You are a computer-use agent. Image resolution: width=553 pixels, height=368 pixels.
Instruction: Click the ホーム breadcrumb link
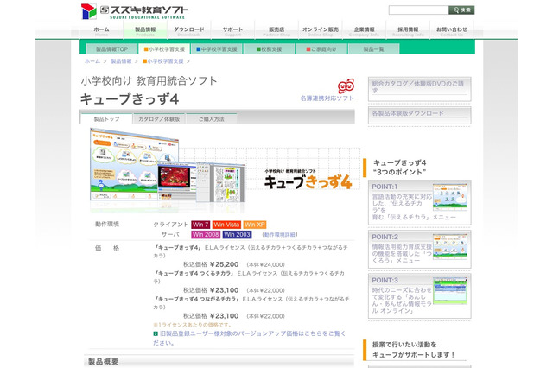pos(92,61)
